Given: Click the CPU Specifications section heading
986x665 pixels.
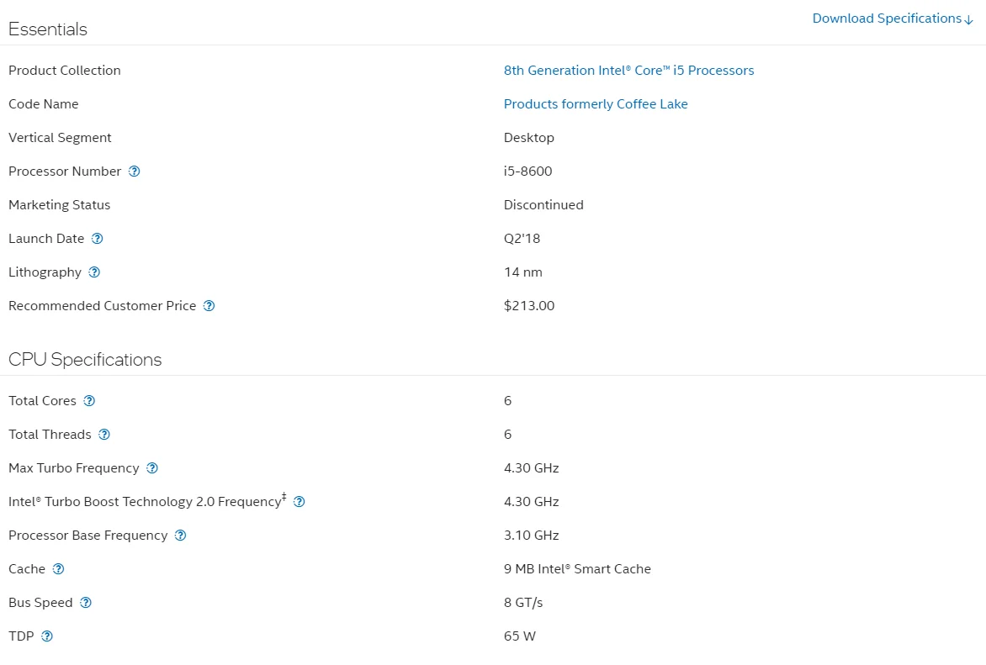Looking at the screenshot, I should [85, 360].
